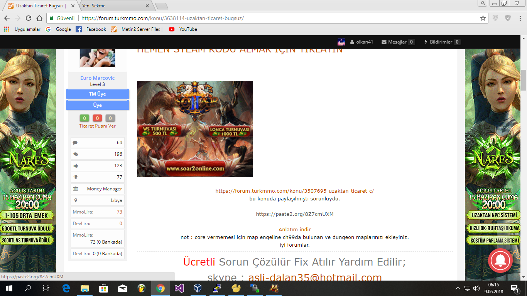The image size is (527, 296).
Task: Open Mesajlar inbox
Action: click(x=398, y=42)
